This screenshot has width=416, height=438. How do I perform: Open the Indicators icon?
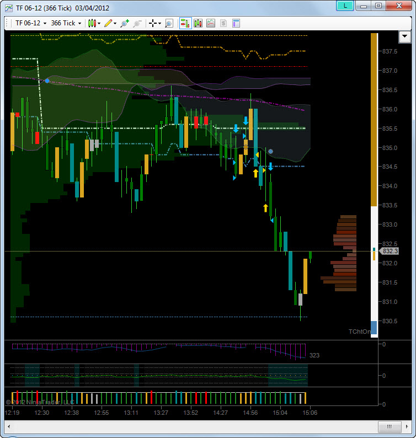point(211,23)
